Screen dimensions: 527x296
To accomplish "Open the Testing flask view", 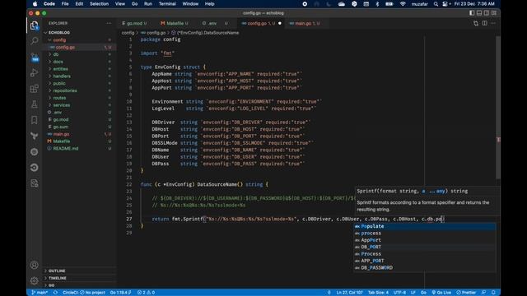I will pos(34,104).
